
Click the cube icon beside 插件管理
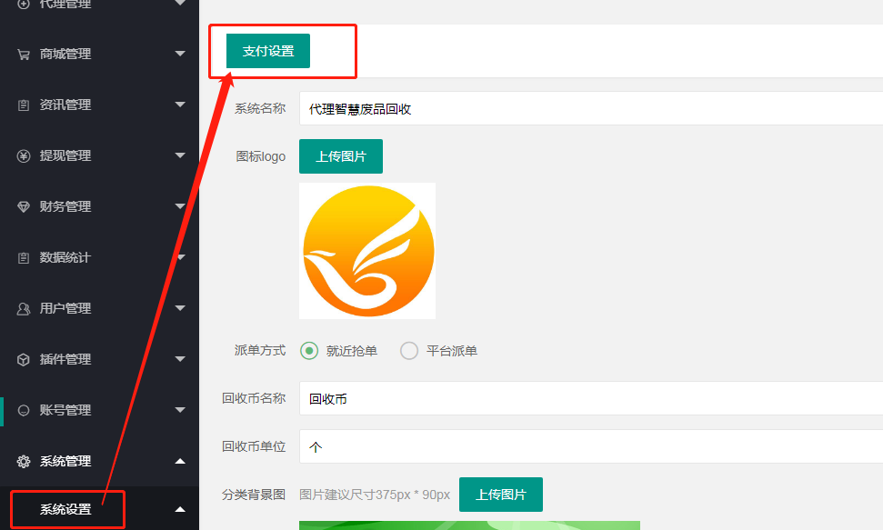click(23, 359)
